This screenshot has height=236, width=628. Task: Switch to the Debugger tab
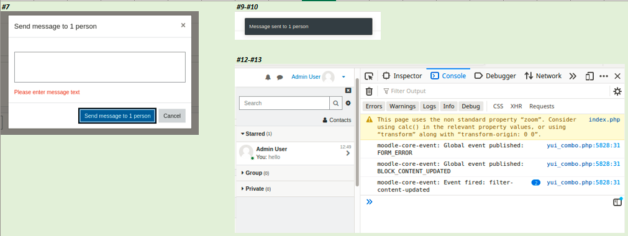(x=495, y=76)
